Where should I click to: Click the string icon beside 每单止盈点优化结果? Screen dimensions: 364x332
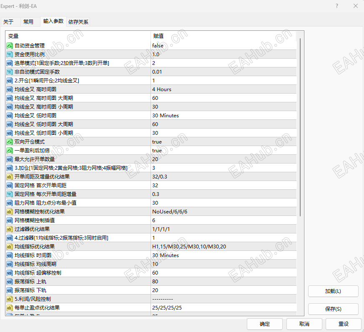pos(9,308)
